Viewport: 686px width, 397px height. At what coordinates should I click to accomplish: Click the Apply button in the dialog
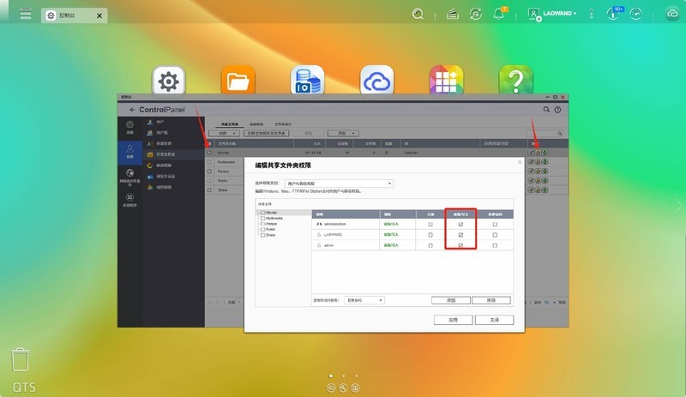point(454,320)
